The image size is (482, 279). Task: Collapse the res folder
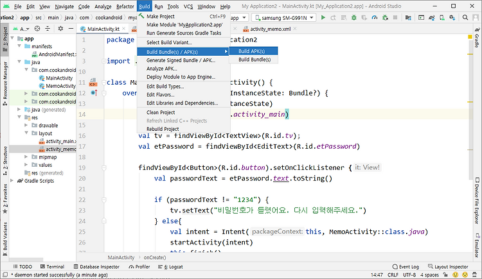point(19,117)
